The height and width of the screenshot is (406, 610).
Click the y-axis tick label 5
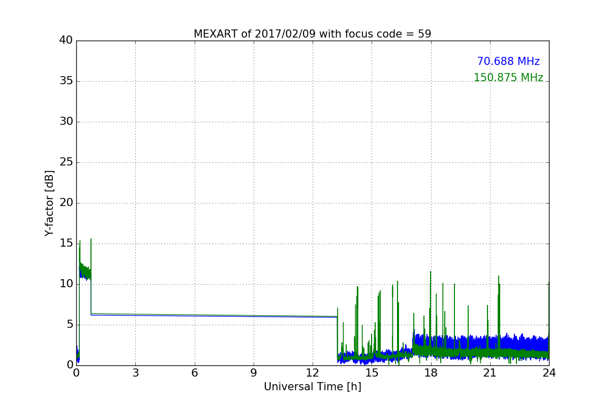pyautogui.click(x=70, y=325)
